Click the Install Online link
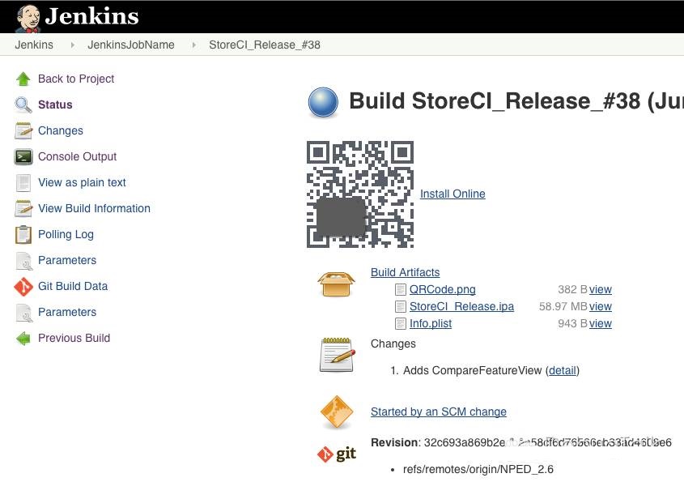The height and width of the screenshot is (482, 684). [x=452, y=194]
